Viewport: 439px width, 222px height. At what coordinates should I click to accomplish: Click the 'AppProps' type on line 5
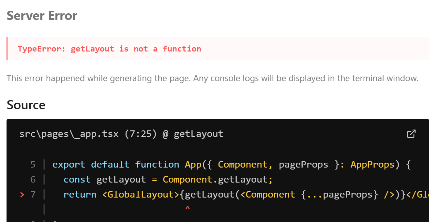(372, 165)
